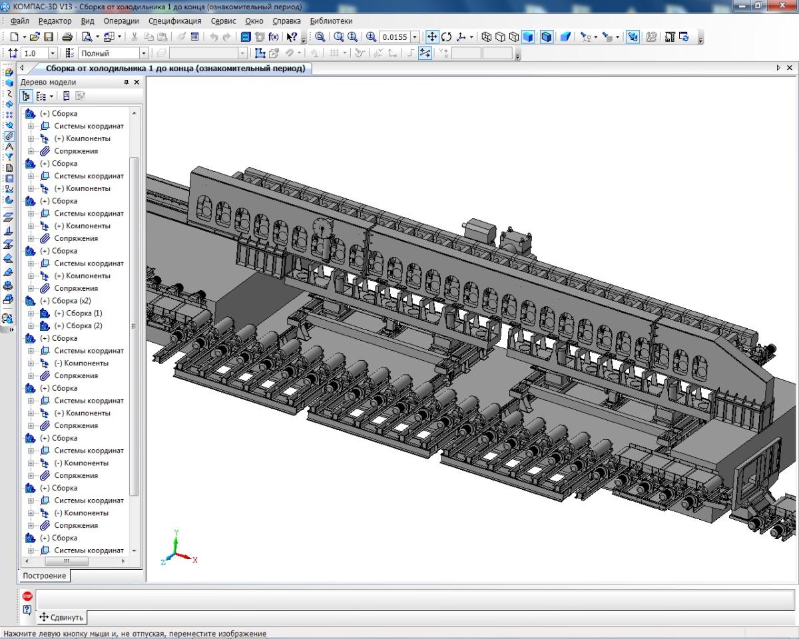
Task: Click the Save diskette icon
Action: (x=49, y=37)
